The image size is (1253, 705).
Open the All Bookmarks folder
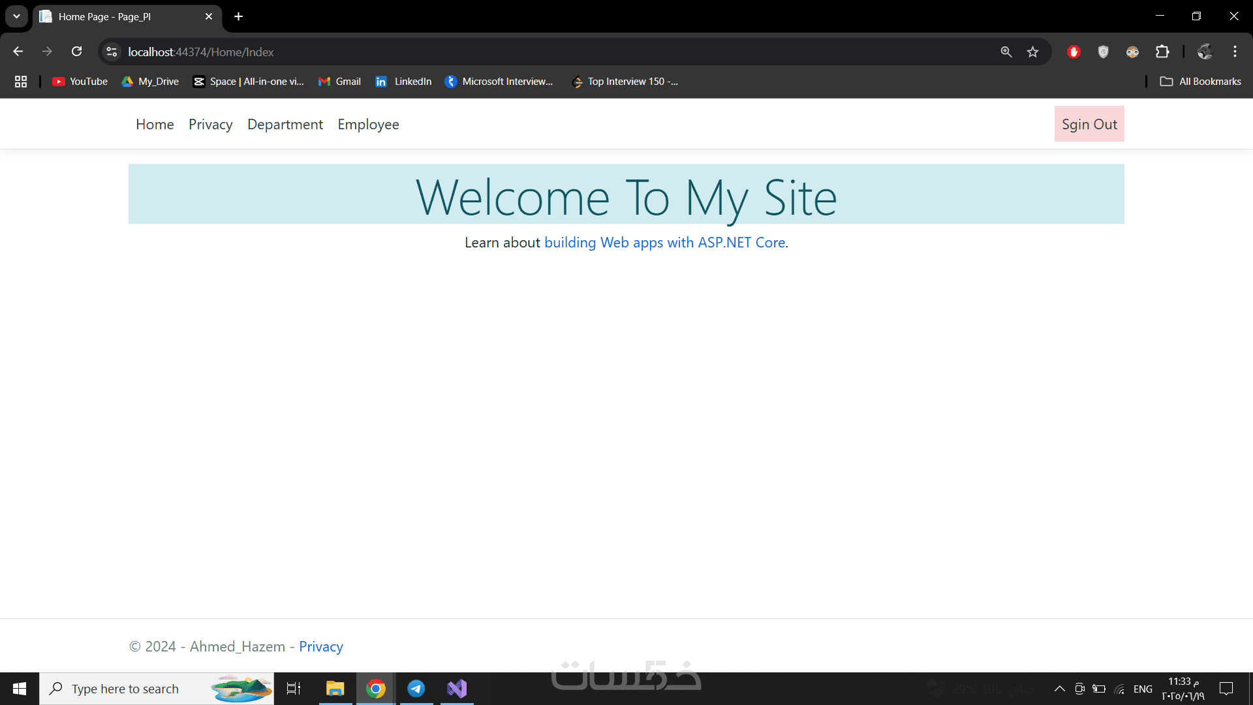click(x=1201, y=82)
